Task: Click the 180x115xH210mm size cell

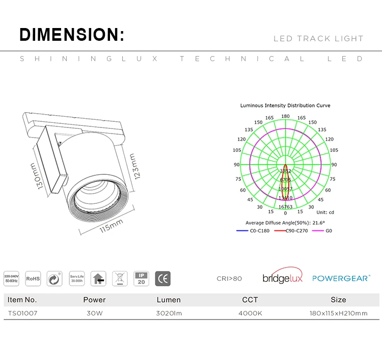Action: [x=339, y=313]
